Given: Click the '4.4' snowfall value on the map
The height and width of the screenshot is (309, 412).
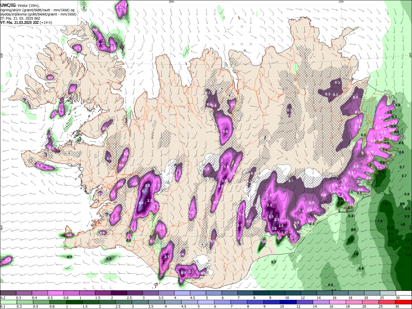Looking at the screenshot, I should (141, 203).
